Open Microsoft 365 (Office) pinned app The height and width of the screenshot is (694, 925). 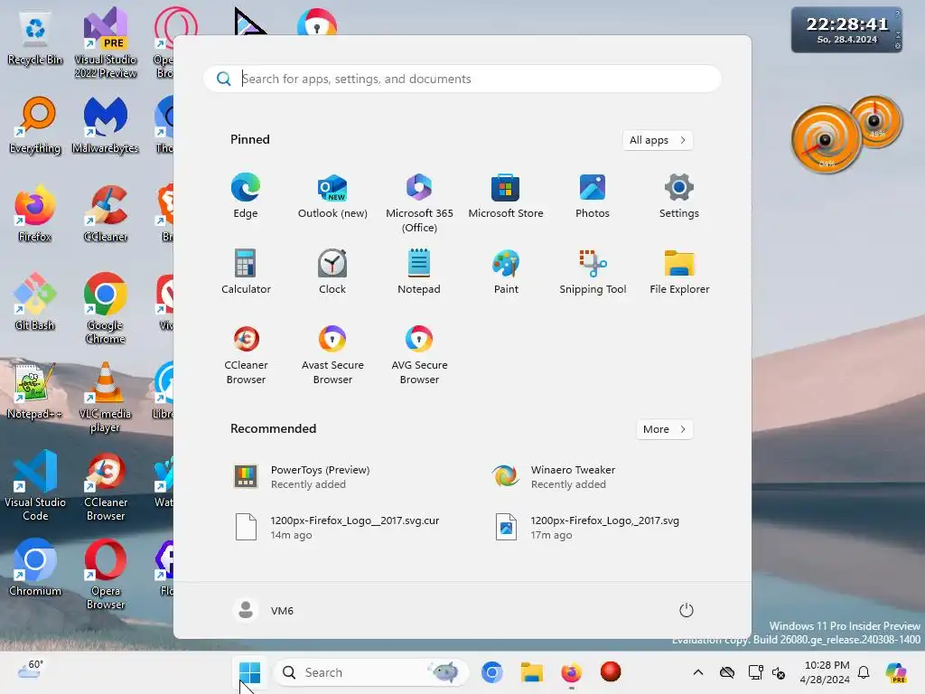(x=419, y=203)
